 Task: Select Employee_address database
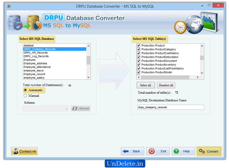pyautogui.click(x=55, y=63)
